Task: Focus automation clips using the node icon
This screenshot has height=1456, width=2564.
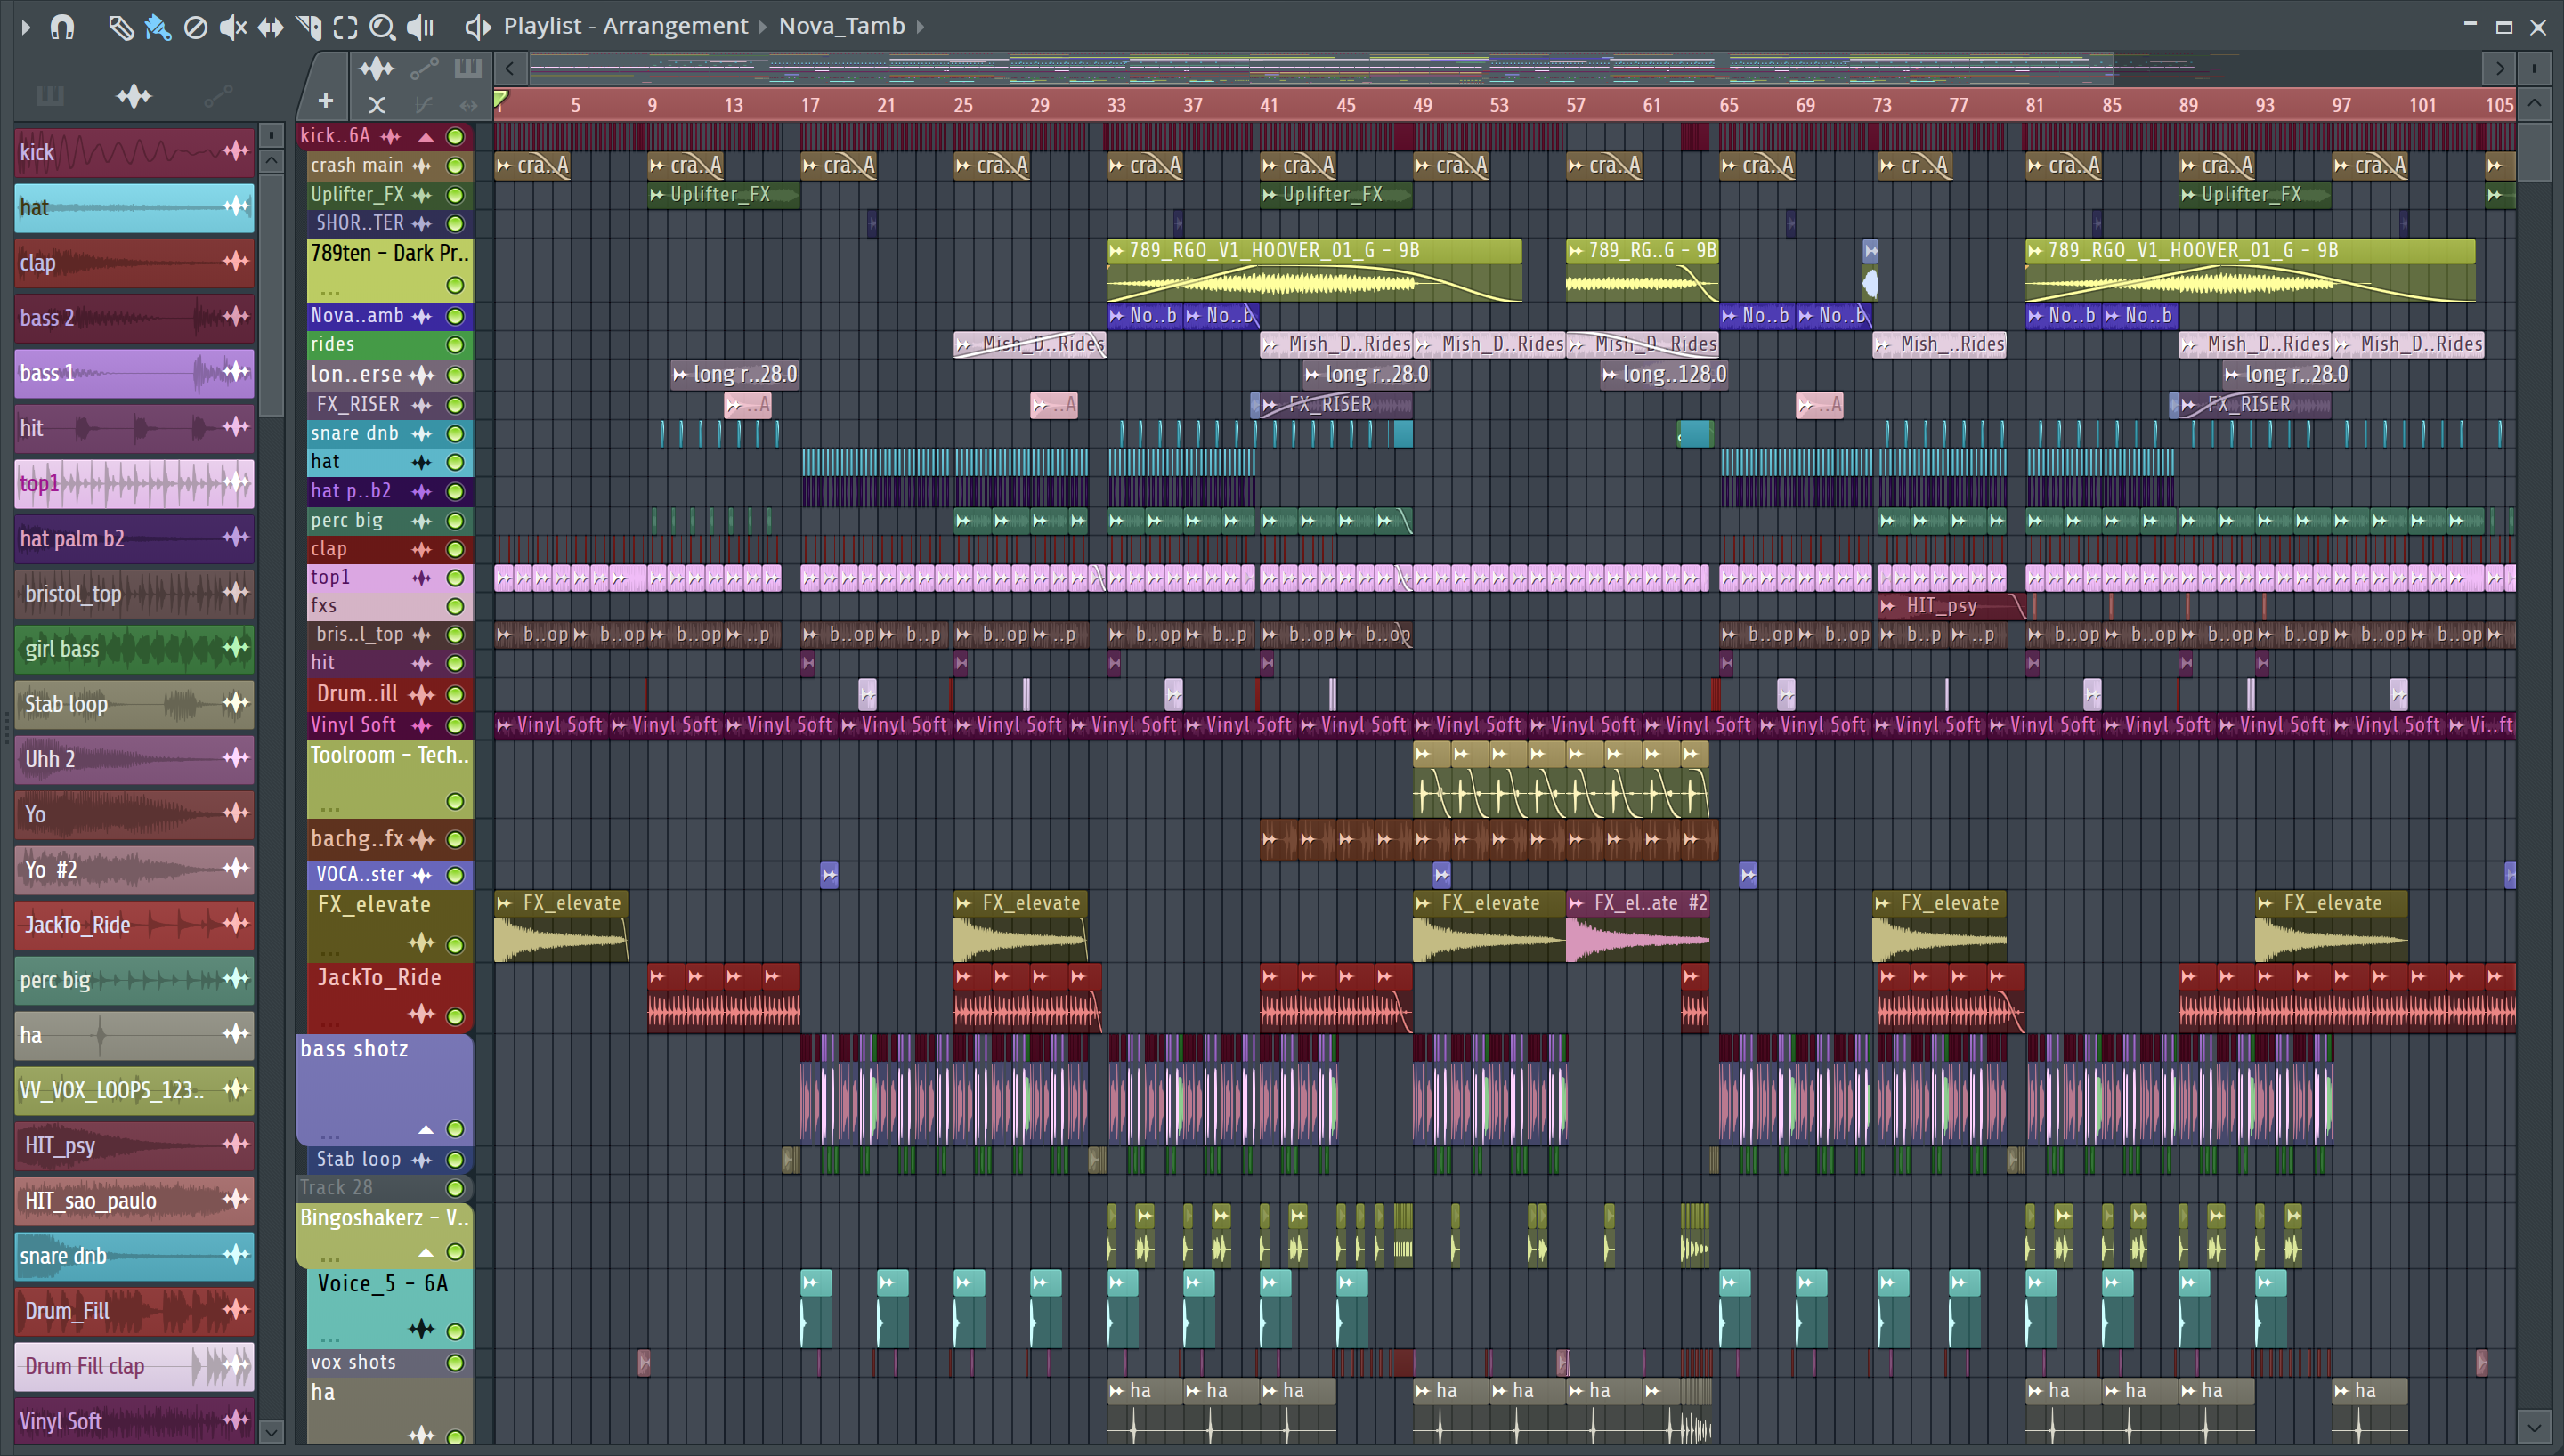Action: [424, 69]
